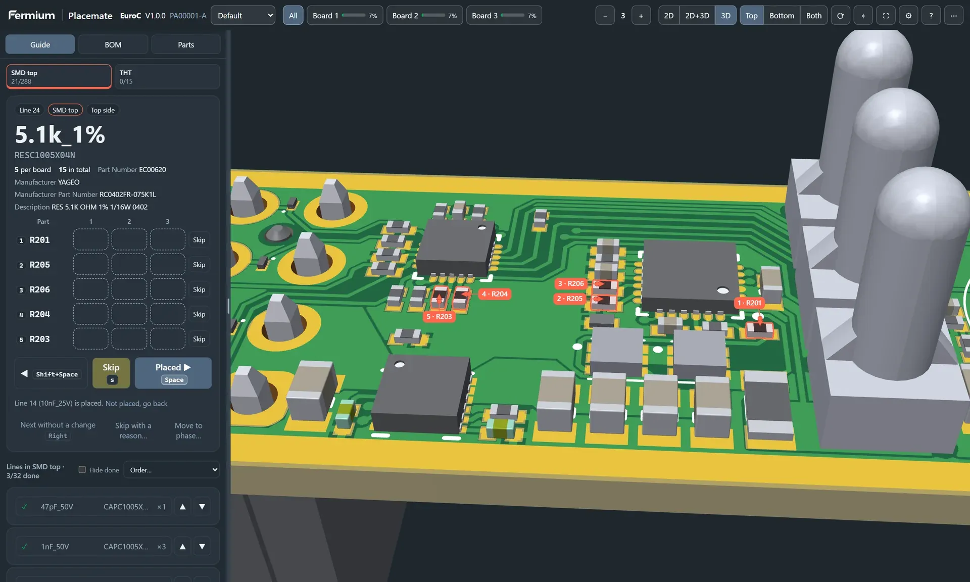Image resolution: width=970 pixels, height=582 pixels.
Task: Move 47pF_50V line down
Action: pyautogui.click(x=202, y=507)
